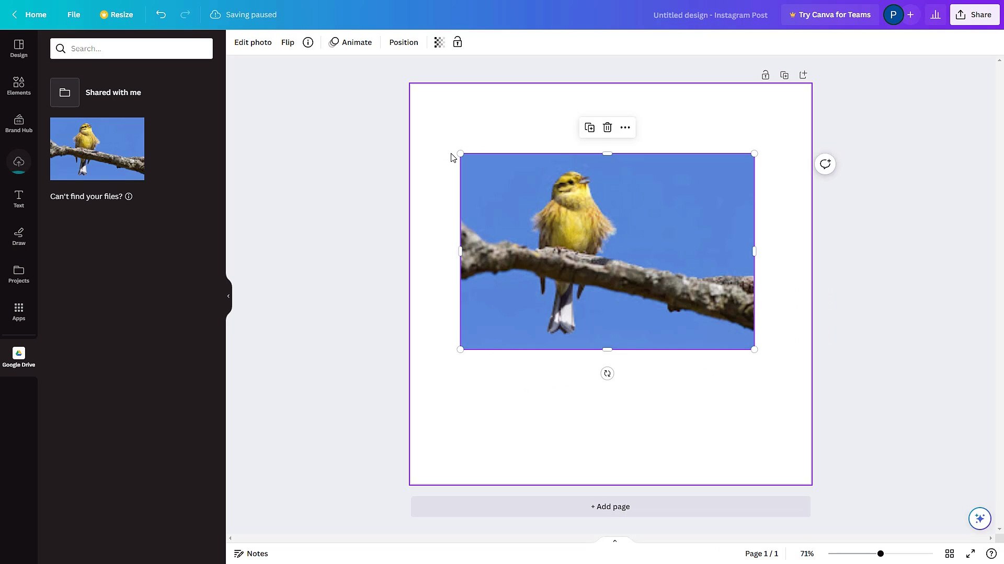This screenshot has width=1004, height=564.
Task: Open the transparency control in the toolbar
Action: (x=438, y=42)
